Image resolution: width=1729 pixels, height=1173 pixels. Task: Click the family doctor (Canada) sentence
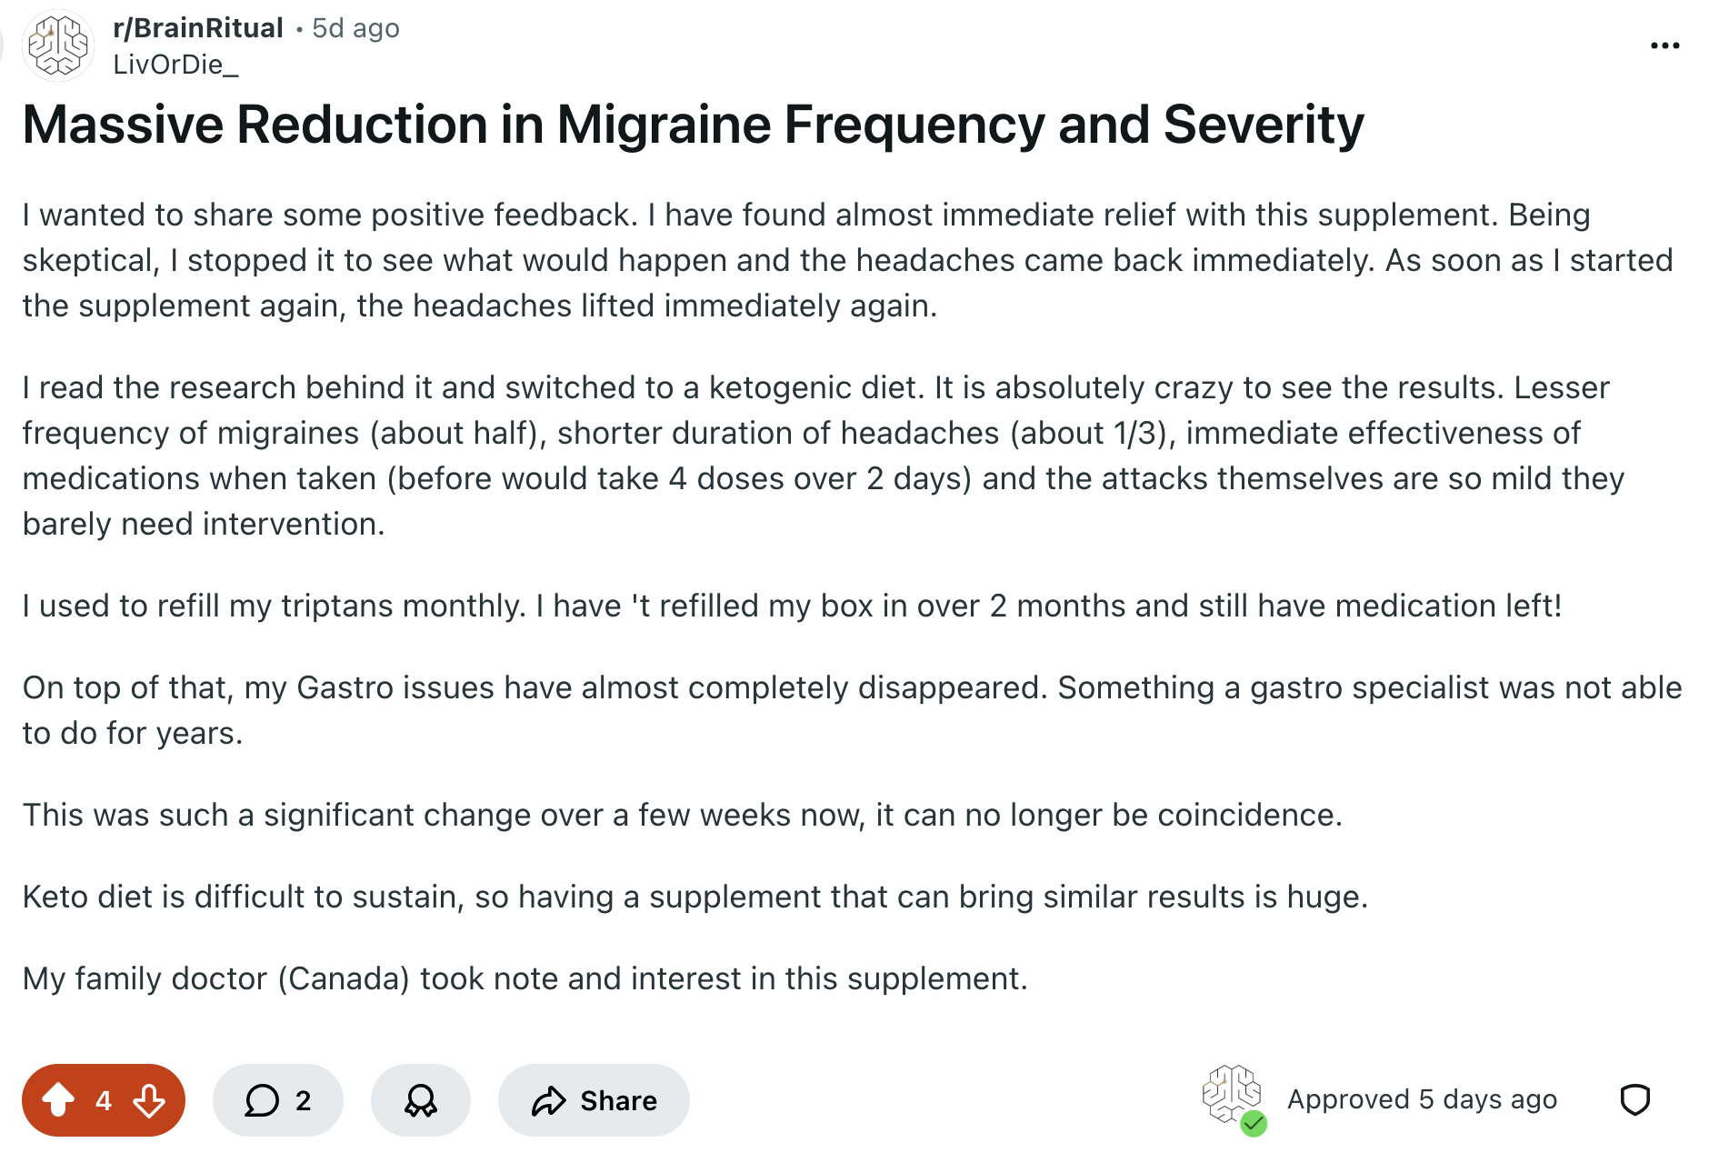pos(525,978)
